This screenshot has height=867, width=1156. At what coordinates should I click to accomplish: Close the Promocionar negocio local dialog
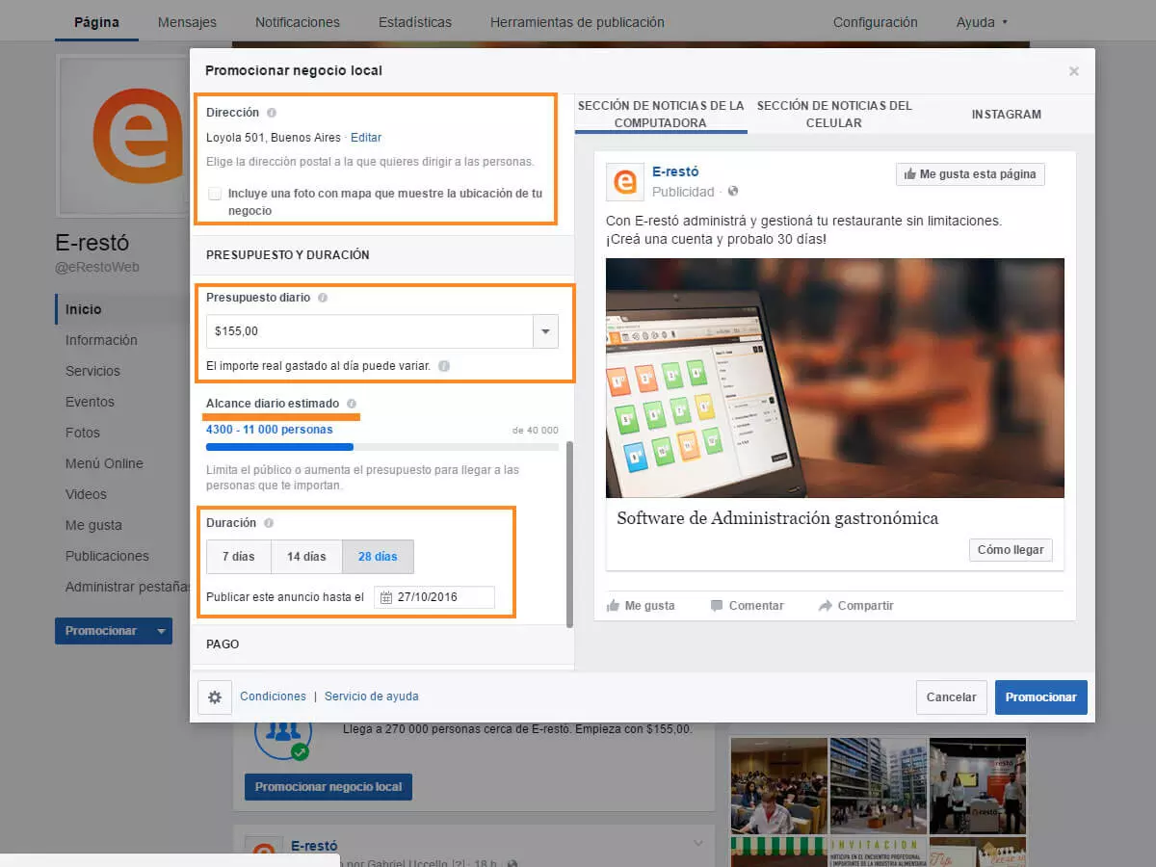[1074, 71]
